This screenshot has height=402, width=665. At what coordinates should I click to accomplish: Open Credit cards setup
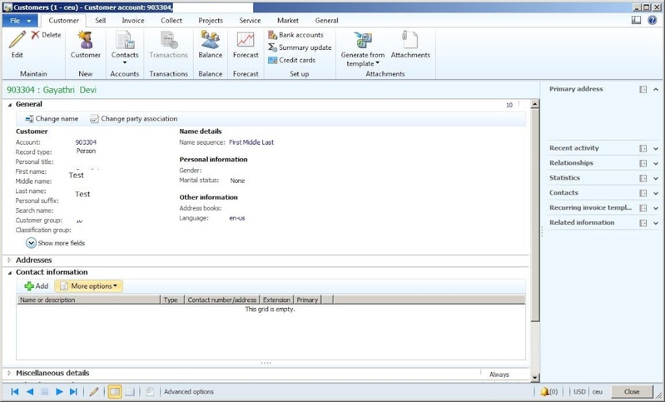tap(292, 60)
